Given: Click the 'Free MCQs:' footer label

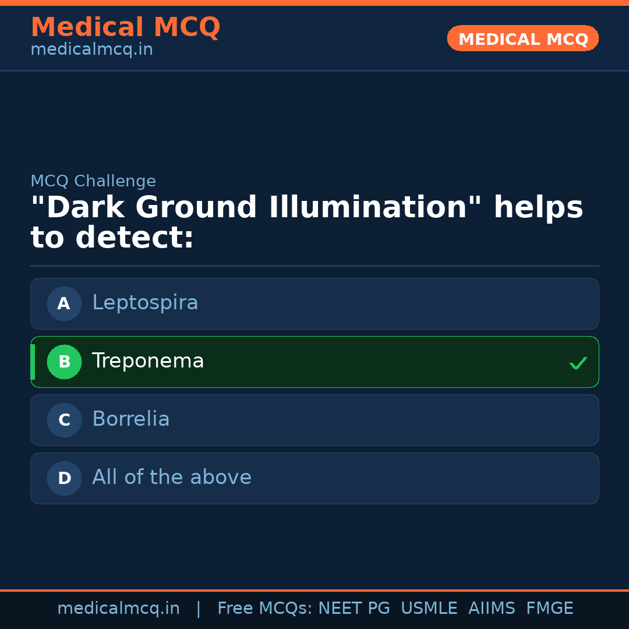Looking at the screenshot, I should pyautogui.click(x=265, y=609).
